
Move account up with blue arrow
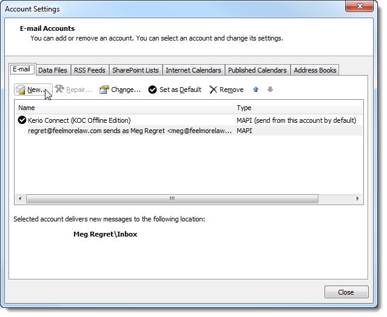[x=256, y=90]
